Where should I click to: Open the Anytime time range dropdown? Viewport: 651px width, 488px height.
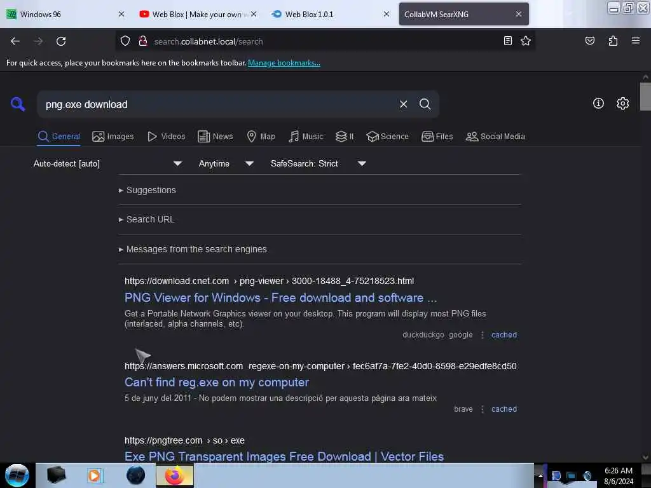(226, 163)
